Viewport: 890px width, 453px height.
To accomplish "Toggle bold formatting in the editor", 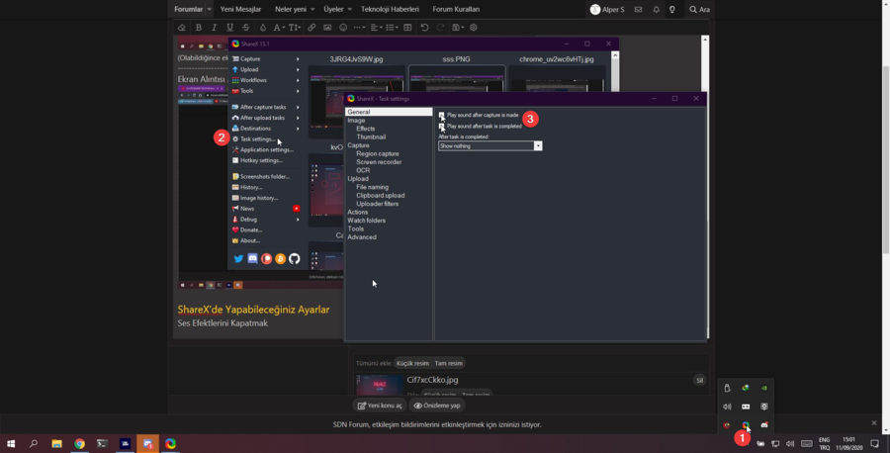I will coord(199,28).
